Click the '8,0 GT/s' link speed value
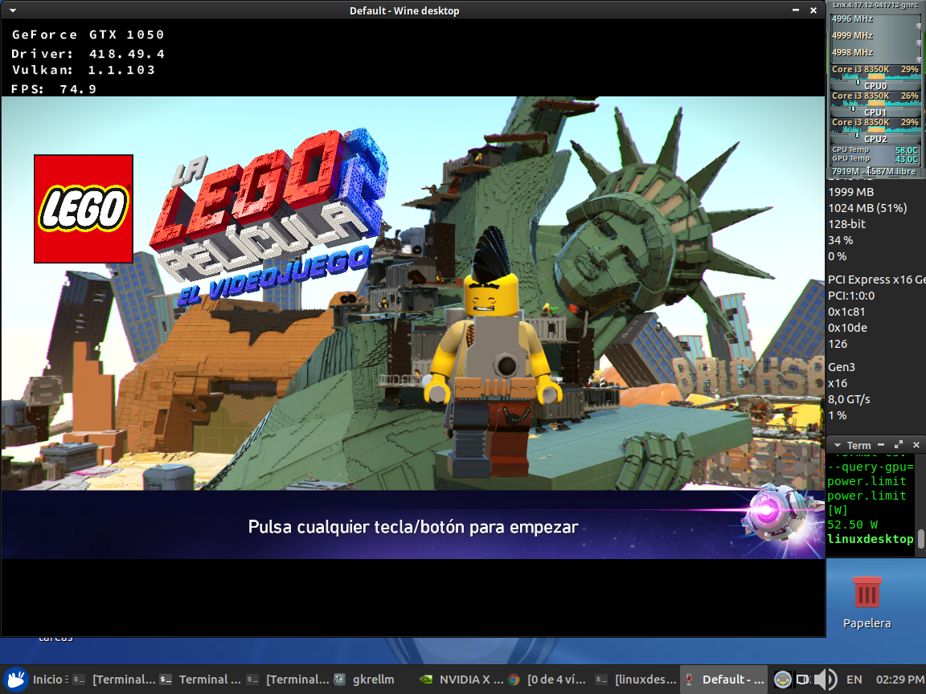Image resolution: width=926 pixels, height=694 pixels. tap(849, 399)
